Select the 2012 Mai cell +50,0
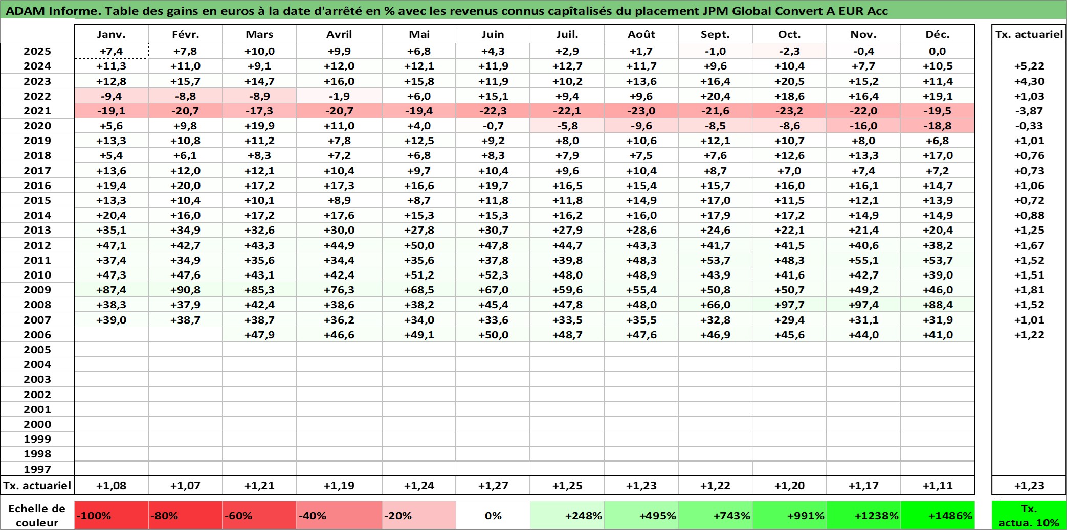Viewport: 1067px width, 530px height. click(419, 245)
